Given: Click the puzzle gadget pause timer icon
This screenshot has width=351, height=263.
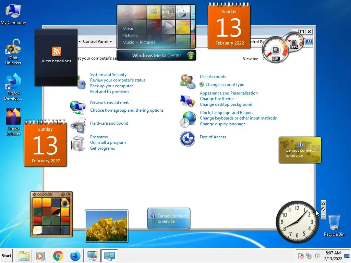Looking at the screenshot, I should [x=35, y=195].
